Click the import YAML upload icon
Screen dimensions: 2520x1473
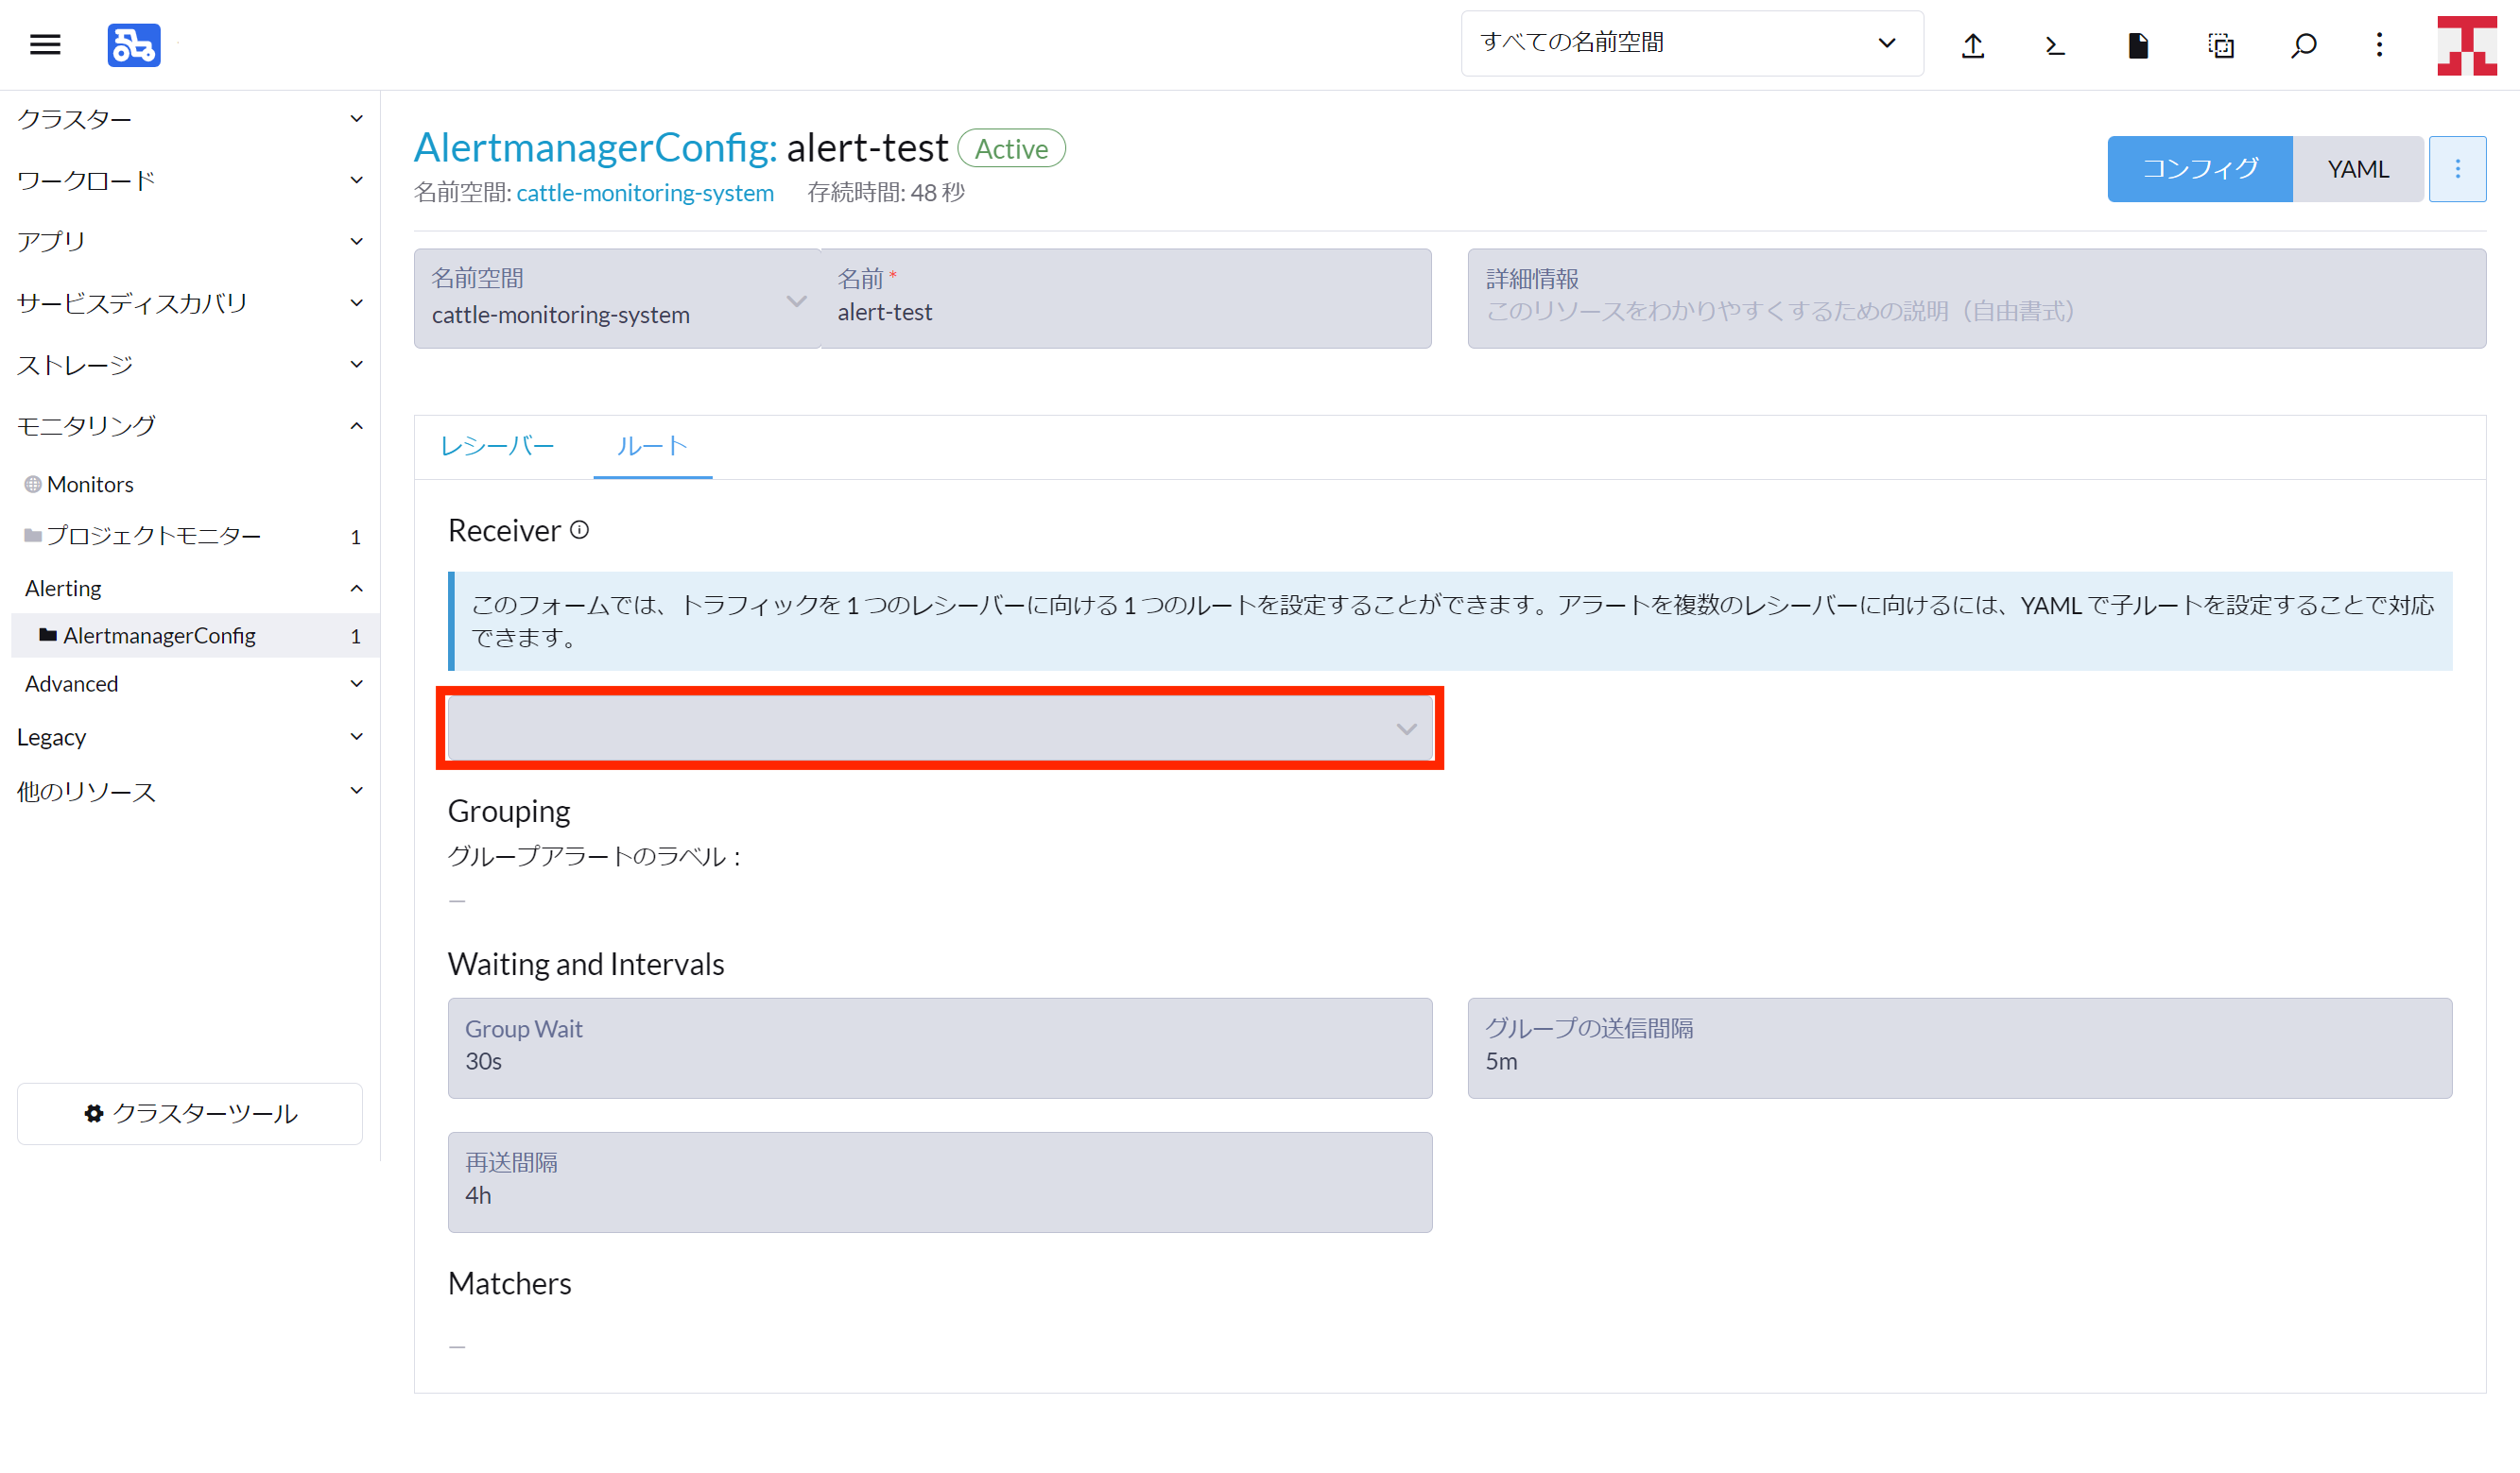coord(1972,45)
